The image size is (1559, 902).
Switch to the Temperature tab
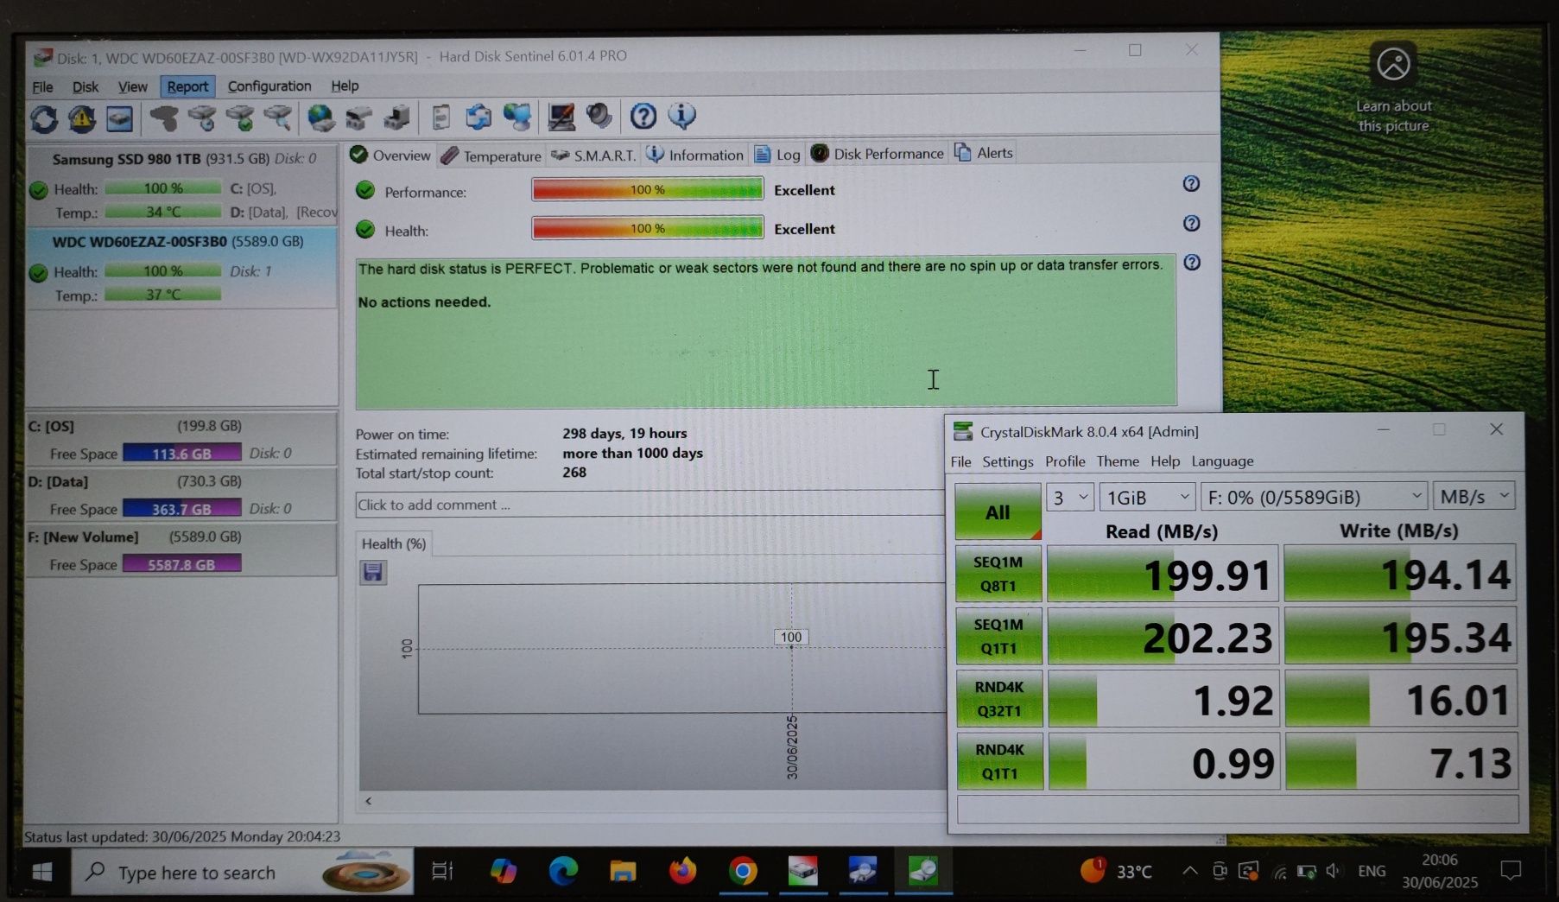click(x=491, y=156)
